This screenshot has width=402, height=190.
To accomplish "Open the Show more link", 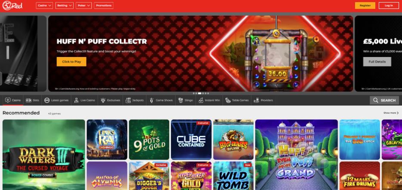I will tap(391, 113).
